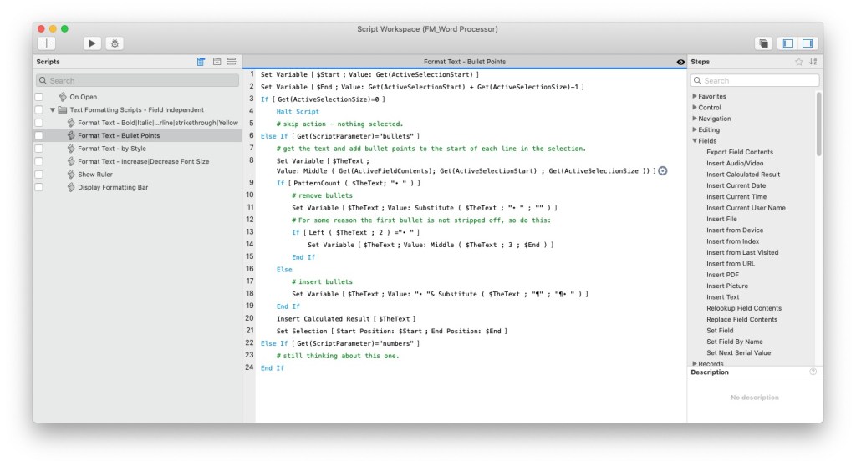Viewport: 856px width, 466px height.
Task: Collapse the Fields steps category
Action: (x=695, y=141)
